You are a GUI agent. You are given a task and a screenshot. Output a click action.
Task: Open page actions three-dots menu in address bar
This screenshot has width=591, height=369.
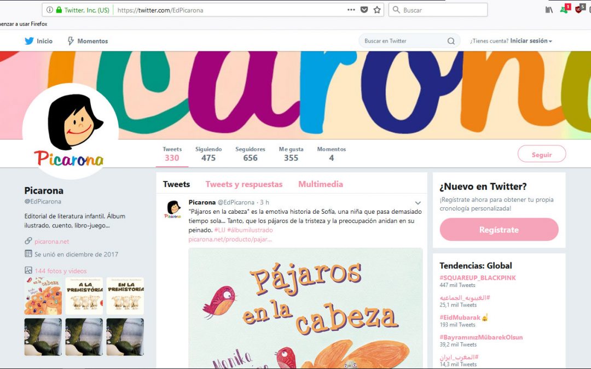point(351,10)
